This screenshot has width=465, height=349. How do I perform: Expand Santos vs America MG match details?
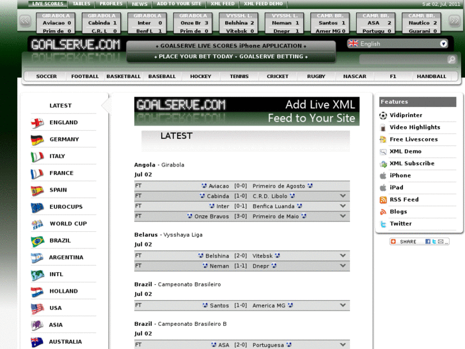click(343, 305)
